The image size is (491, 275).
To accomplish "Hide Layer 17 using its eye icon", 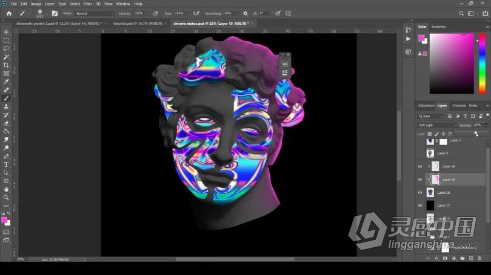I will coord(419,205).
